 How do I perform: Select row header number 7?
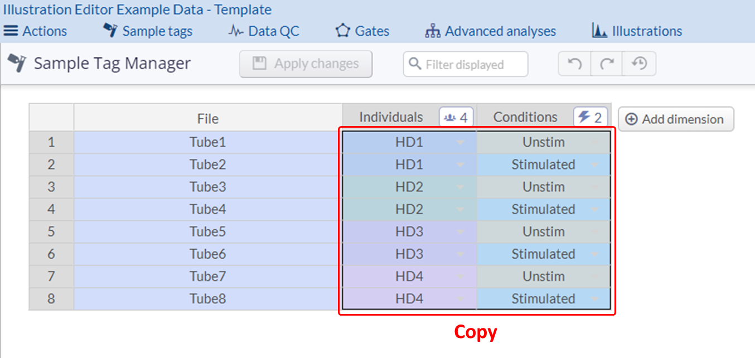[51, 276]
